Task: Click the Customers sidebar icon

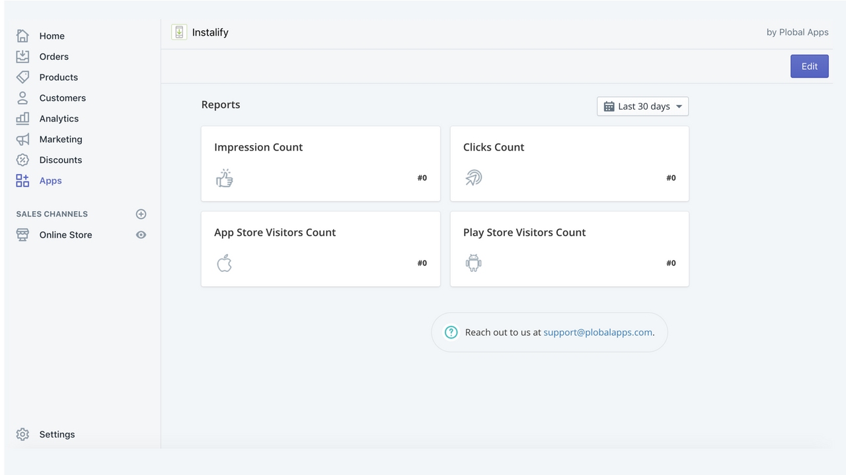Action: 22,98
